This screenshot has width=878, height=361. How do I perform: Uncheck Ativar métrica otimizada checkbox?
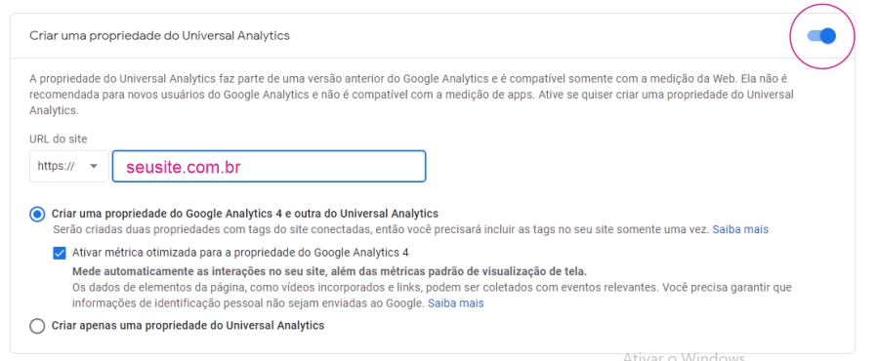click(x=60, y=253)
